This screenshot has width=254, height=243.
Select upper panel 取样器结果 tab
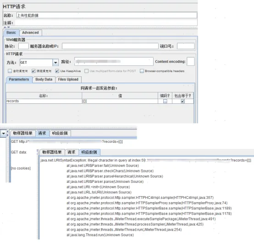22,133
